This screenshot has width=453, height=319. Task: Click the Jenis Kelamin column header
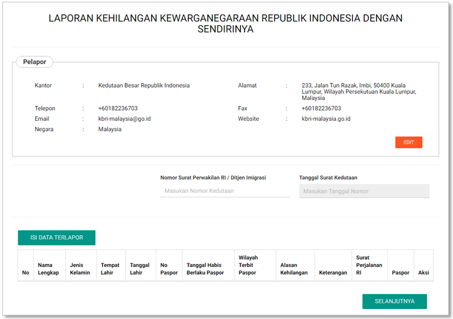pyautogui.click(x=80, y=269)
